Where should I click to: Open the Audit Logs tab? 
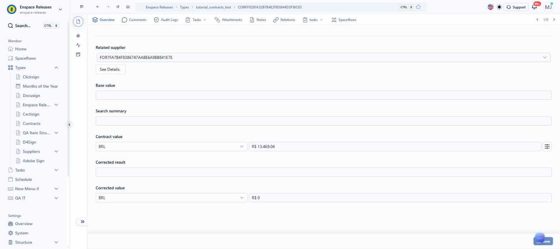[166, 20]
